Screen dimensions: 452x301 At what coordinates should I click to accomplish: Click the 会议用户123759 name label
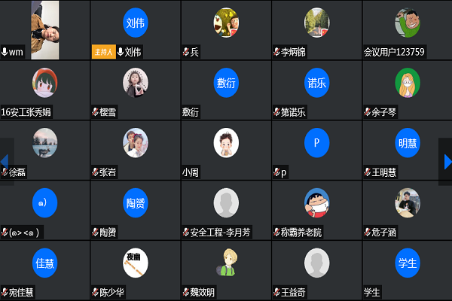(394, 52)
